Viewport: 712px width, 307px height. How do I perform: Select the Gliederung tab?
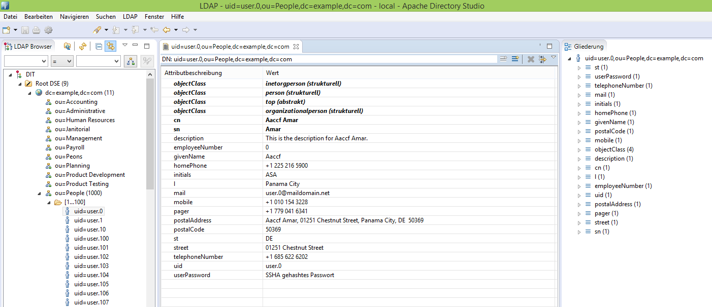[x=584, y=46]
